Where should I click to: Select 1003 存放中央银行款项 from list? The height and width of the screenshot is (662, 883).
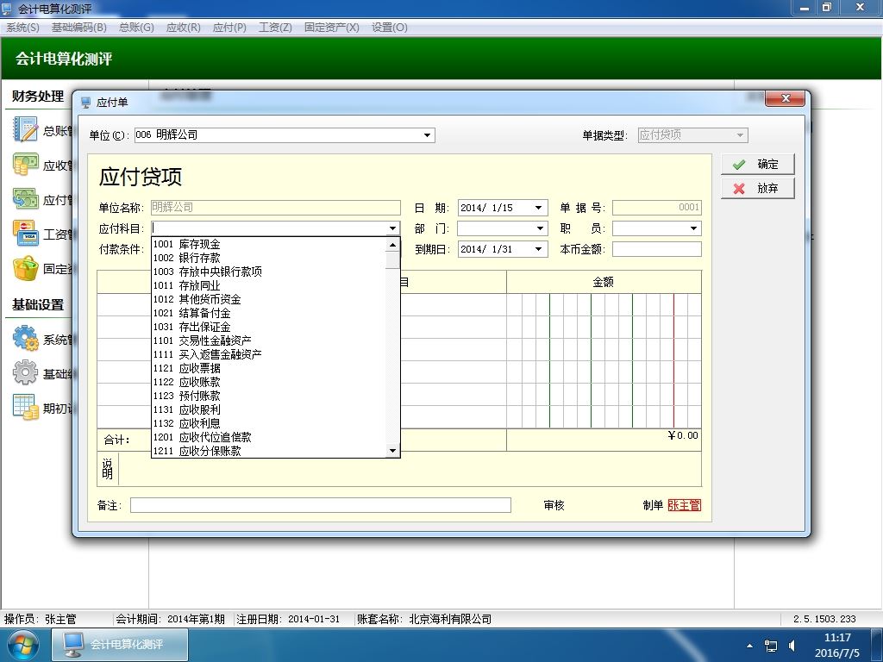[x=269, y=272]
